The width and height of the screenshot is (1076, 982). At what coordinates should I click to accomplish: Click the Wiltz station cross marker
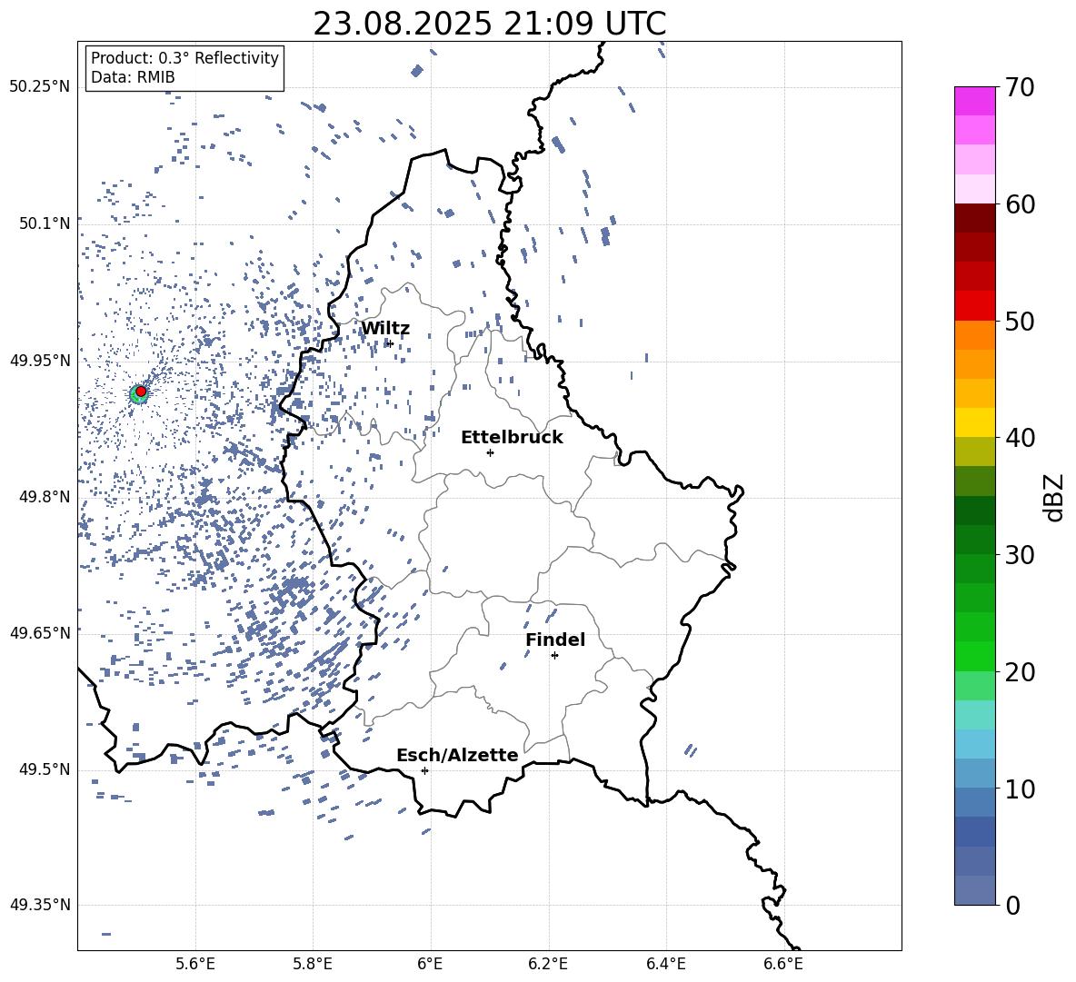pos(390,343)
